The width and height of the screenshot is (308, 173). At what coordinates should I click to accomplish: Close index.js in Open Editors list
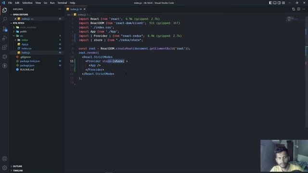(15, 19)
